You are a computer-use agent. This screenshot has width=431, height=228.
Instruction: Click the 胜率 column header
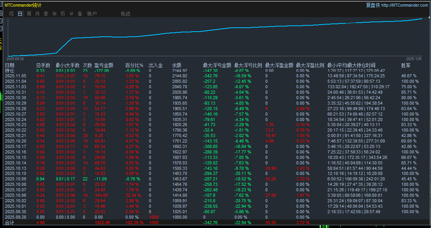(x=406, y=65)
